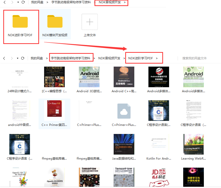Click NDK音视频开发 in top breadcrumb
Viewport: 221px width, 188px height.
click(110, 2)
